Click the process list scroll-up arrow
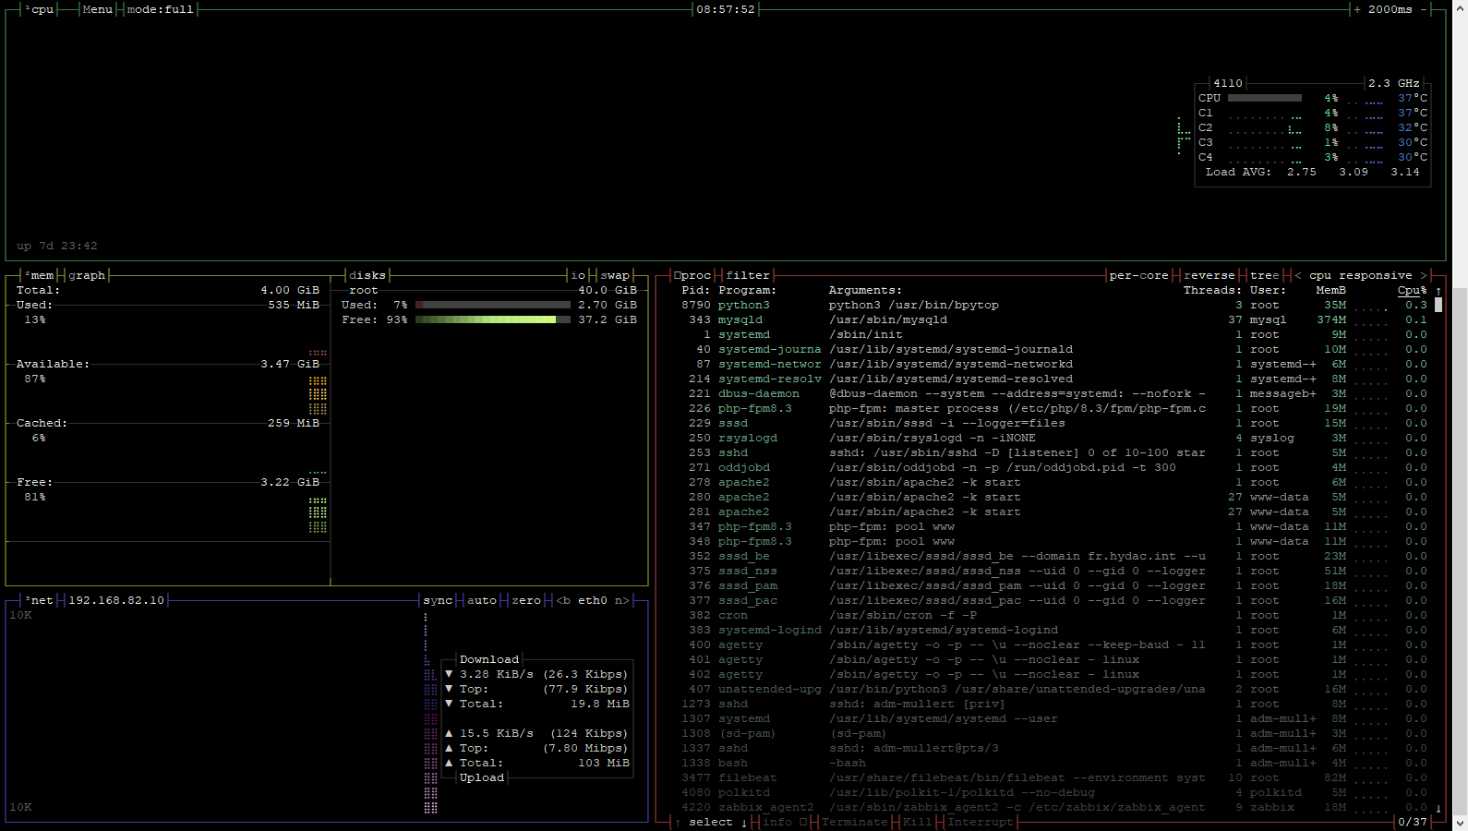This screenshot has width=1468, height=831. pyautogui.click(x=1438, y=290)
